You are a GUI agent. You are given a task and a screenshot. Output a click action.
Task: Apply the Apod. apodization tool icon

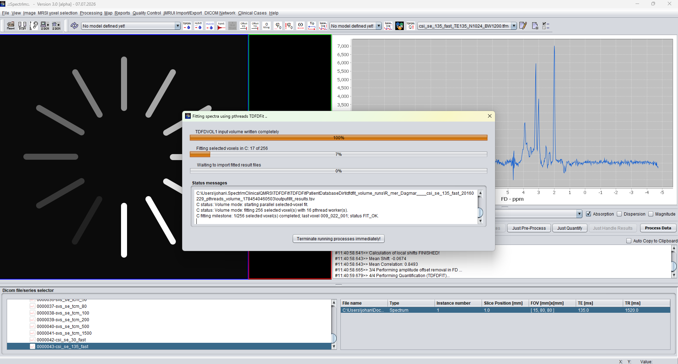(221, 26)
